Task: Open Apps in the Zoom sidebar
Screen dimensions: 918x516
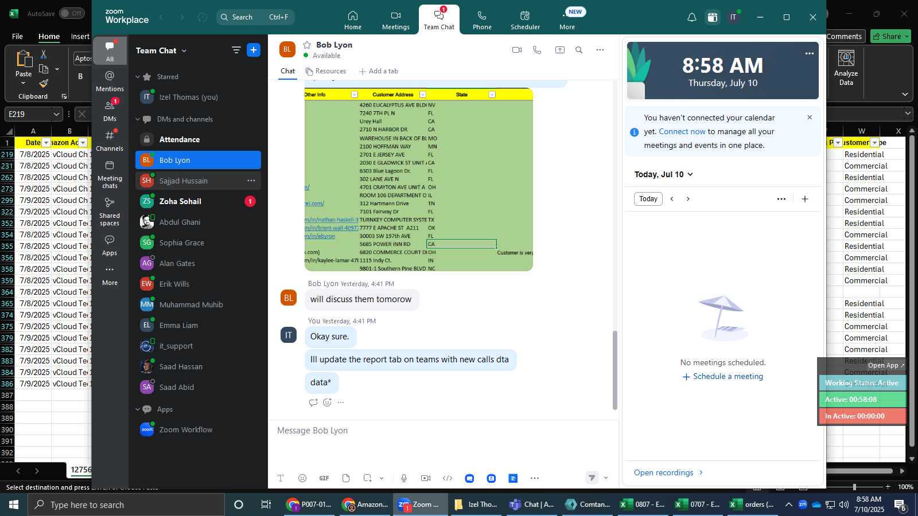Action: pyautogui.click(x=110, y=245)
